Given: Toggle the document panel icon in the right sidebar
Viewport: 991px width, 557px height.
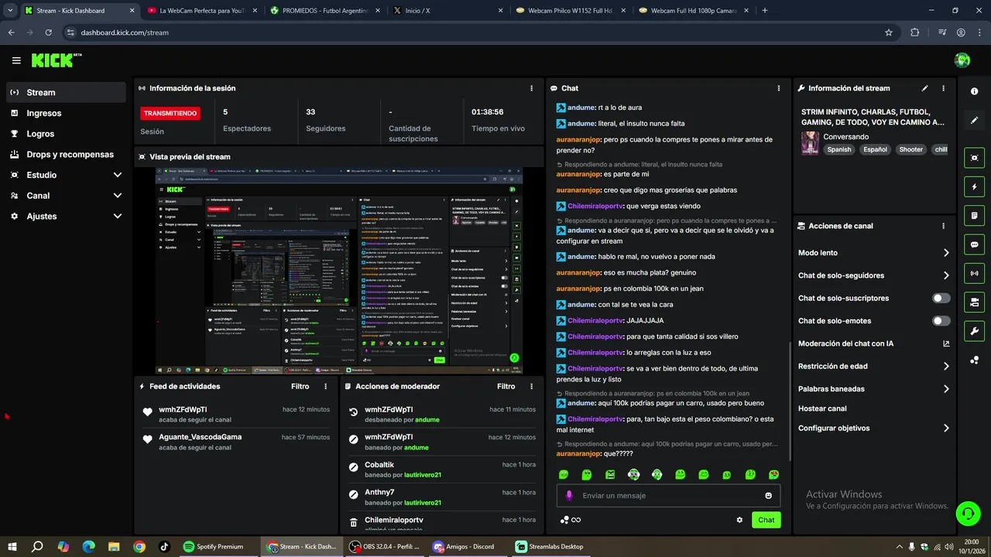Looking at the screenshot, I should pos(974,215).
